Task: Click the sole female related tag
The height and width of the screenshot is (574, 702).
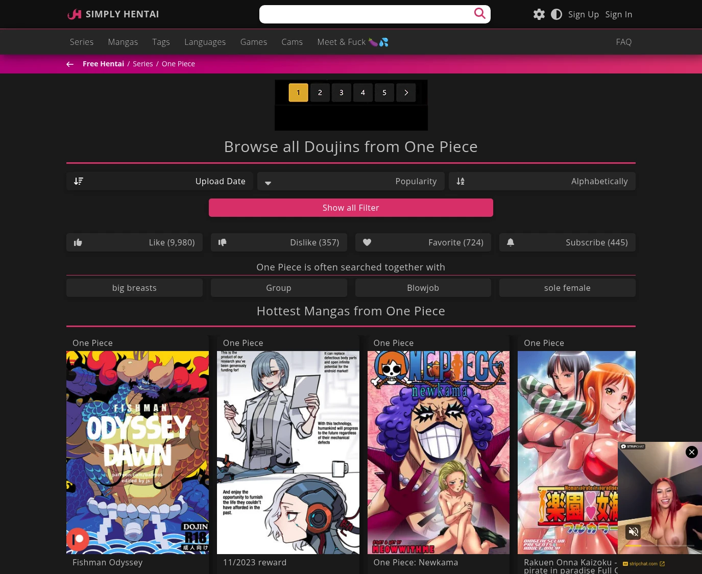Action: (x=567, y=288)
